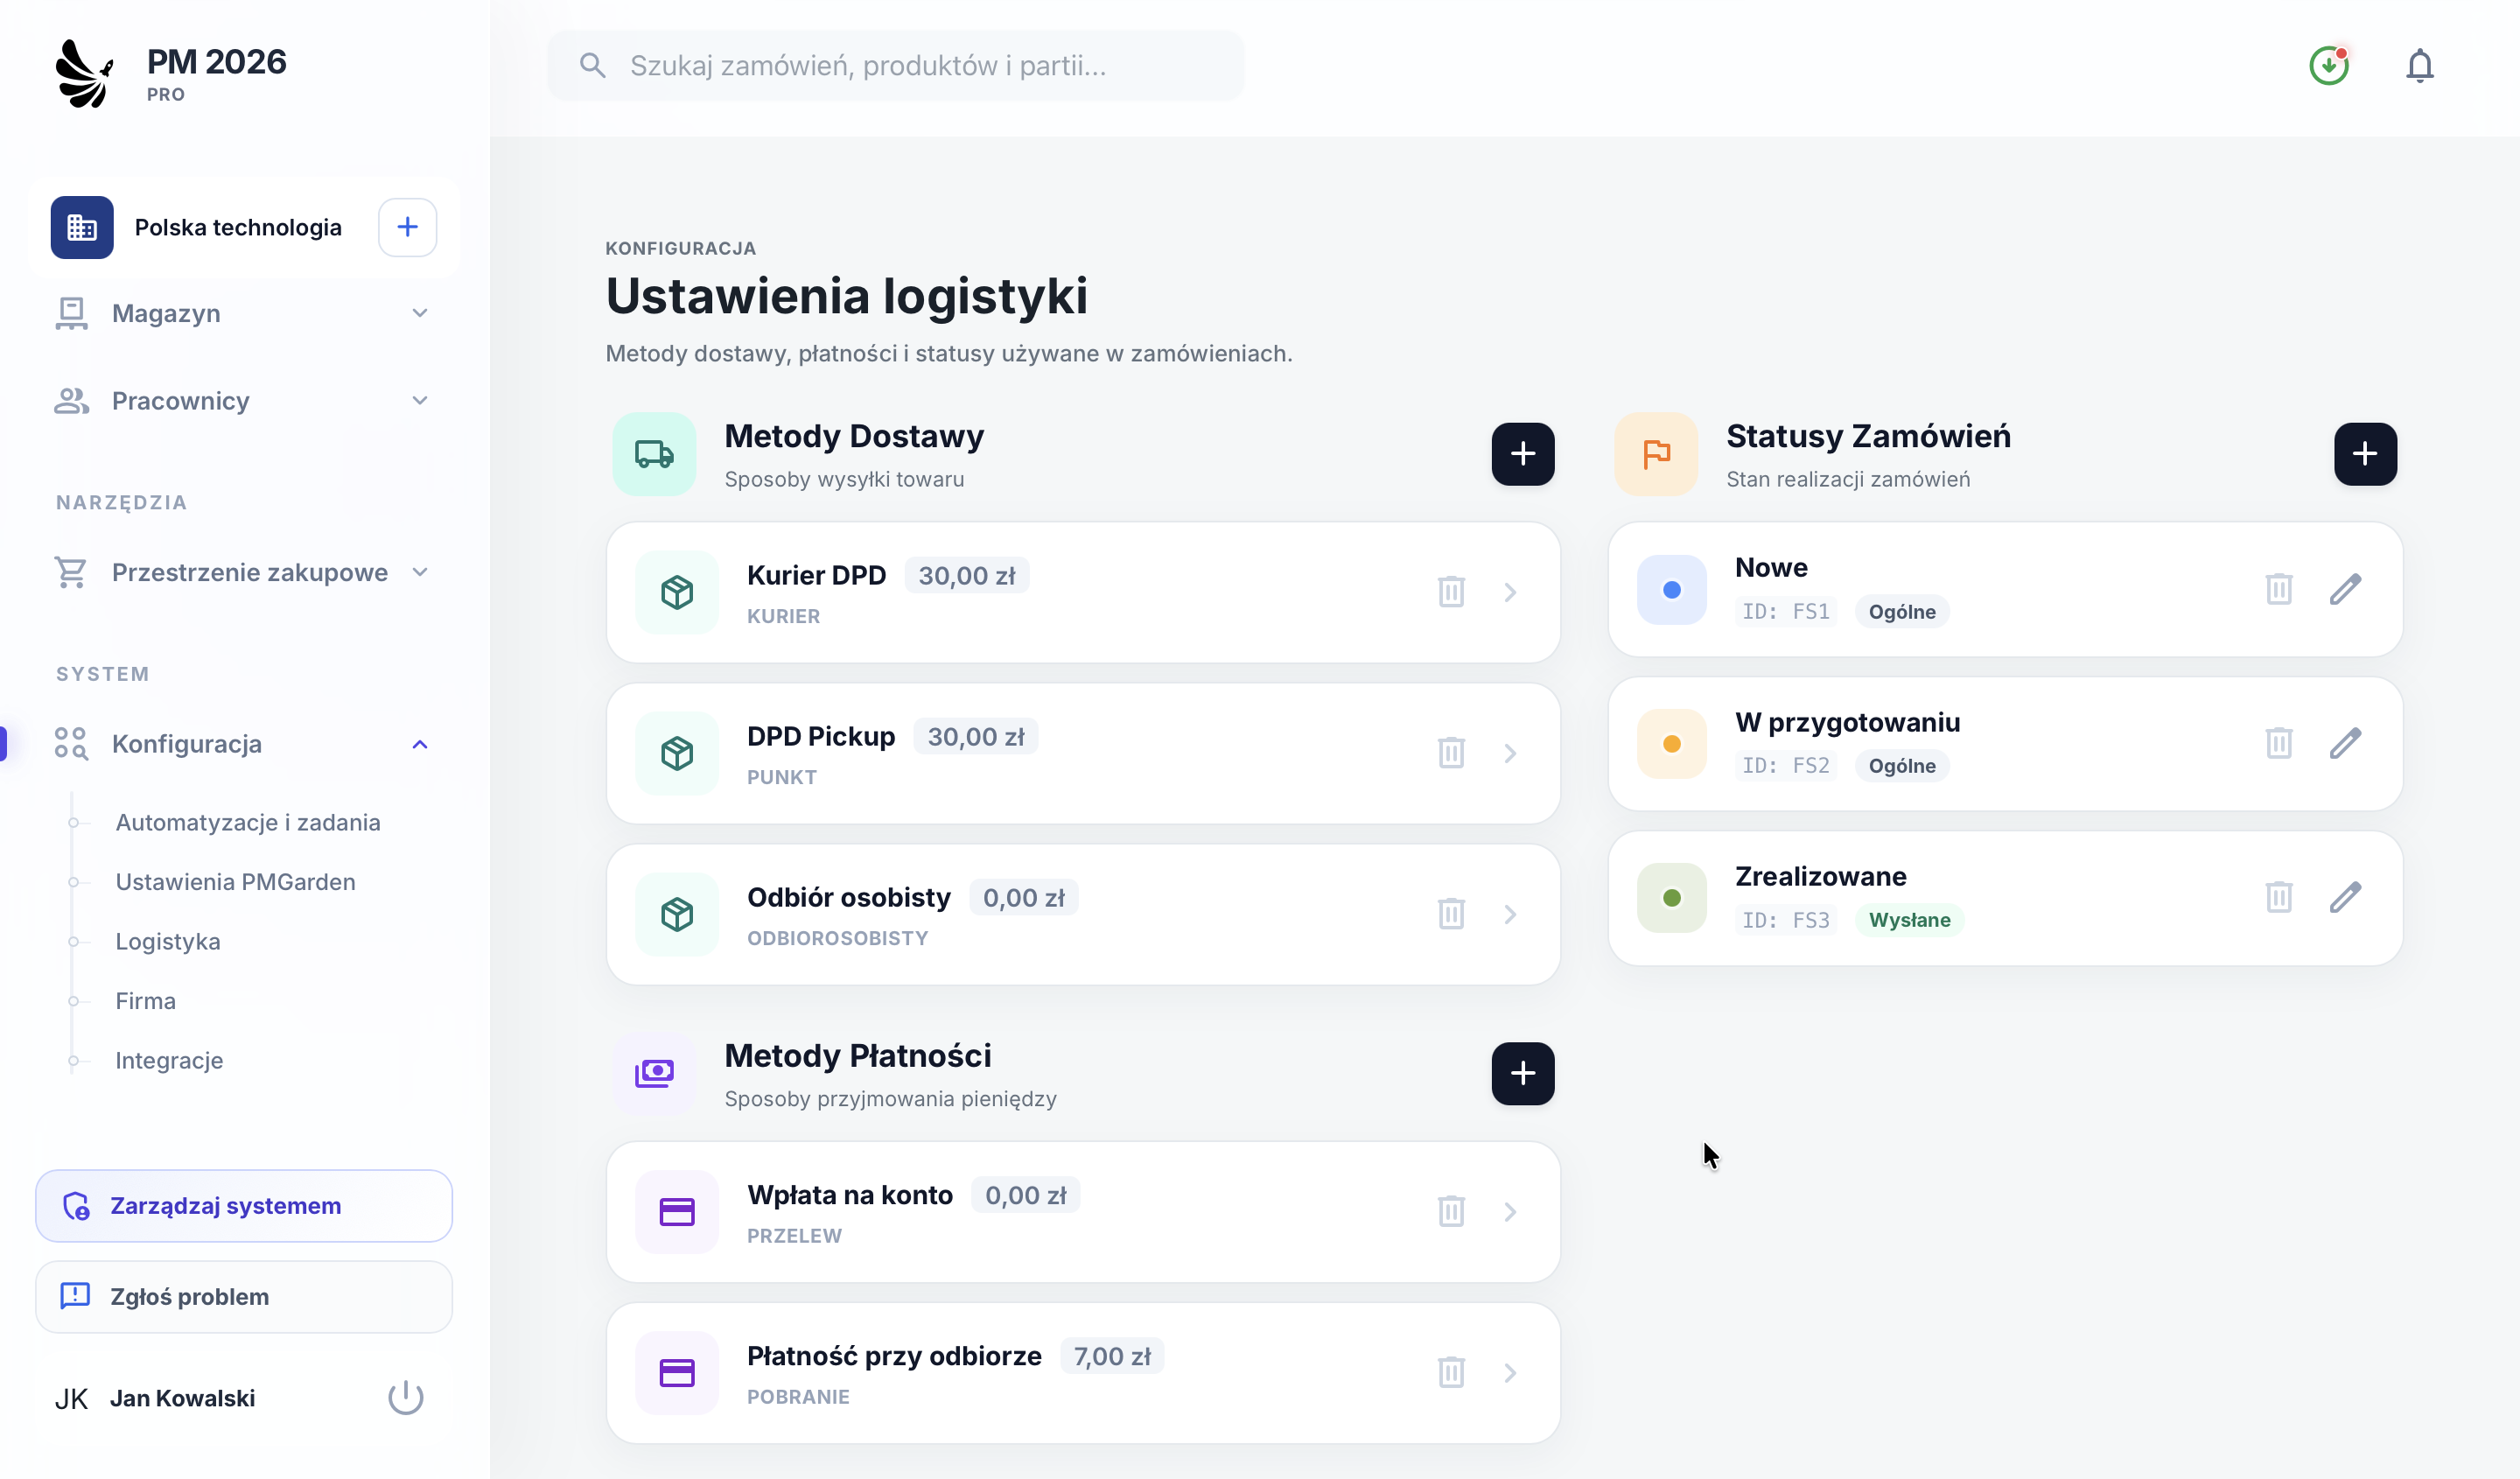Open Płatność przy odbiorze details chevron
Image resolution: width=2520 pixels, height=1479 pixels.
pos(1510,1373)
